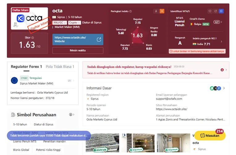
Task: Click the Octa broker logo
Action: tap(29, 18)
